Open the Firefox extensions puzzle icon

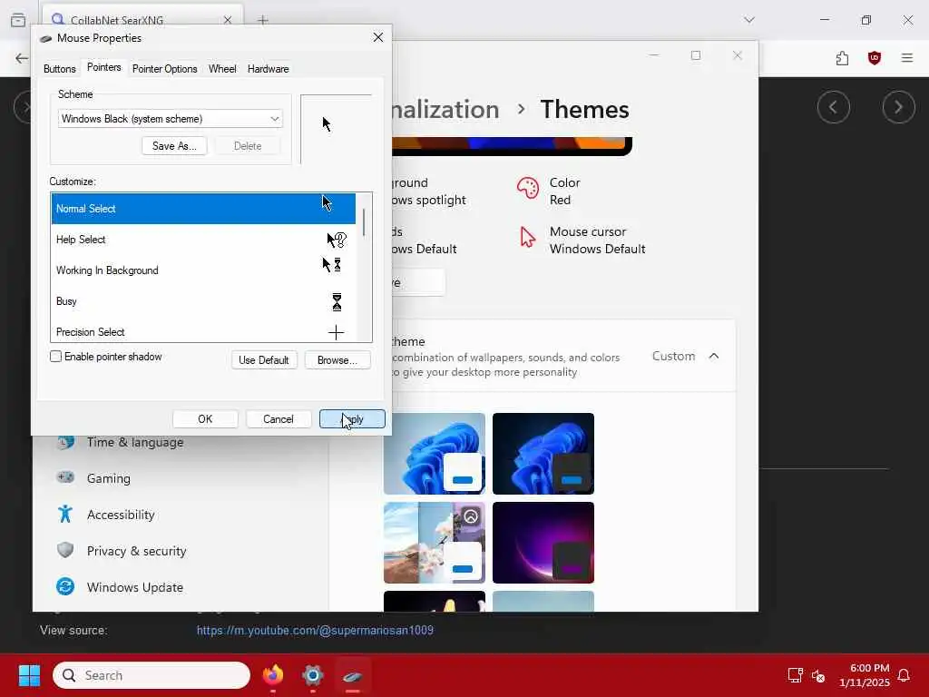click(842, 58)
